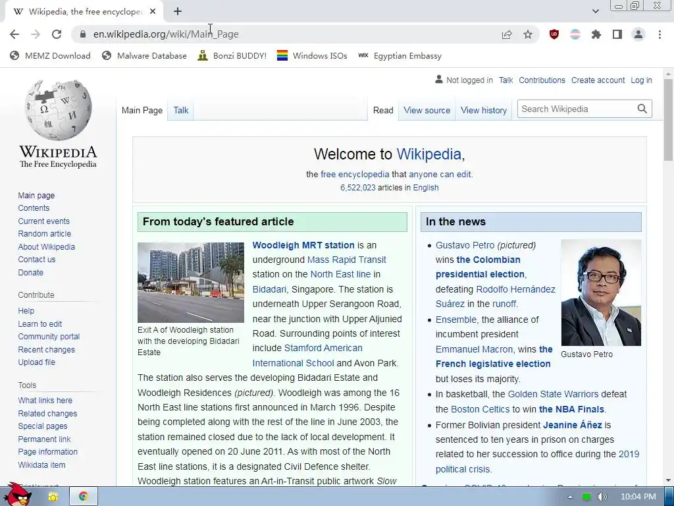Click the green network tray icon
This screenshot has height=506, width=674.
pyautogui.click(x=586, y=497)
